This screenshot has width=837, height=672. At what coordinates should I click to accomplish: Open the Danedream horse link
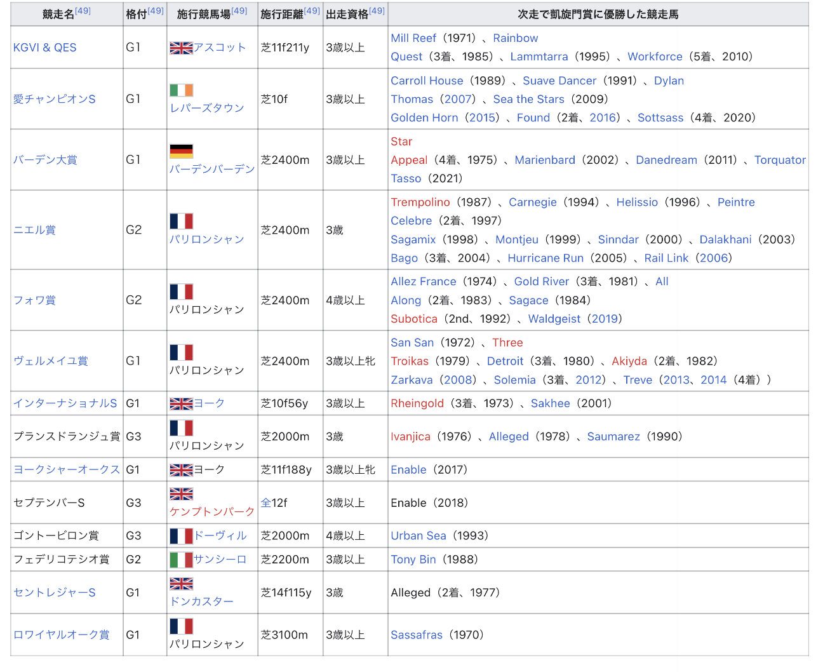tap(666, 160)
